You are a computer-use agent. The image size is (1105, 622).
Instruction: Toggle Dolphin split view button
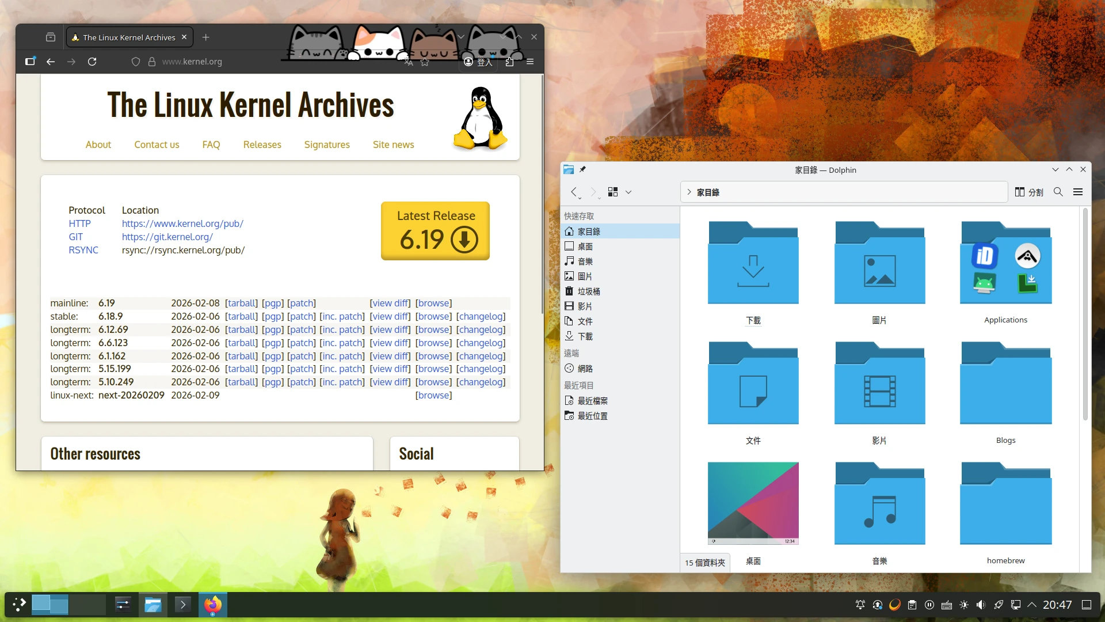pyautogui.click(x=1028, y=192)
